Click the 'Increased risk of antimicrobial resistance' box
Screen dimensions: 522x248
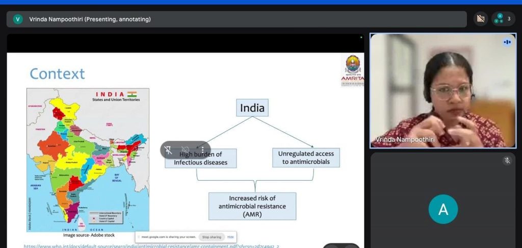click(x=252, y=206)
